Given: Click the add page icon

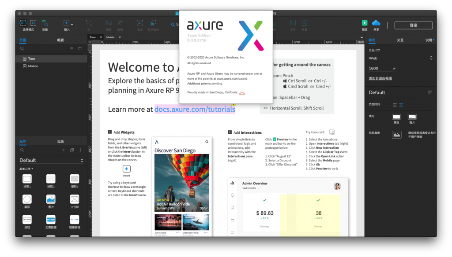Looking at the screenshot, I should (x=72, y=48).
